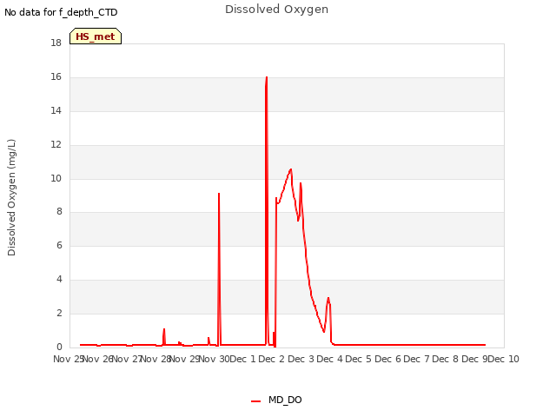Click the y-axis value 10
Image resolution: width=556 pixels, height=417 pixels.
click(x=56, y=178)
